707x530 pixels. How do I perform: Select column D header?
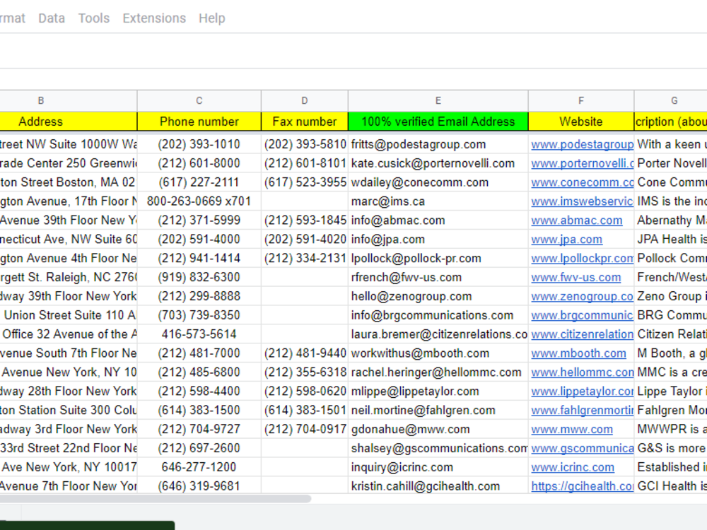pyautogui.click(x=304, y=100)
